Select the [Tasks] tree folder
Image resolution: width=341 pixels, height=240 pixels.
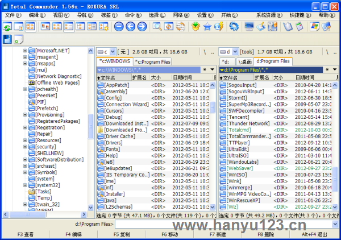40,192
